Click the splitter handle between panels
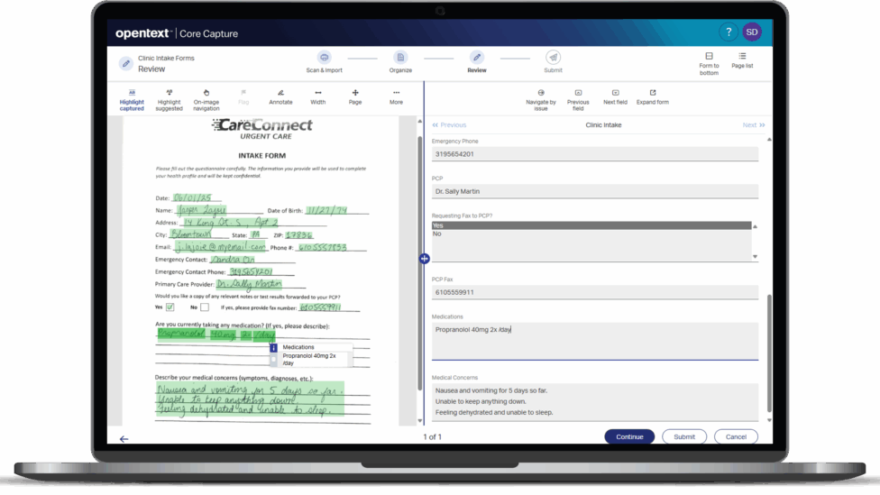 coord(425,259)
